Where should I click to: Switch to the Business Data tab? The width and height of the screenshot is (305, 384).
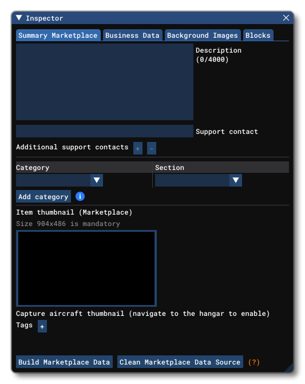pyautogui.click(x=132, y=35)
